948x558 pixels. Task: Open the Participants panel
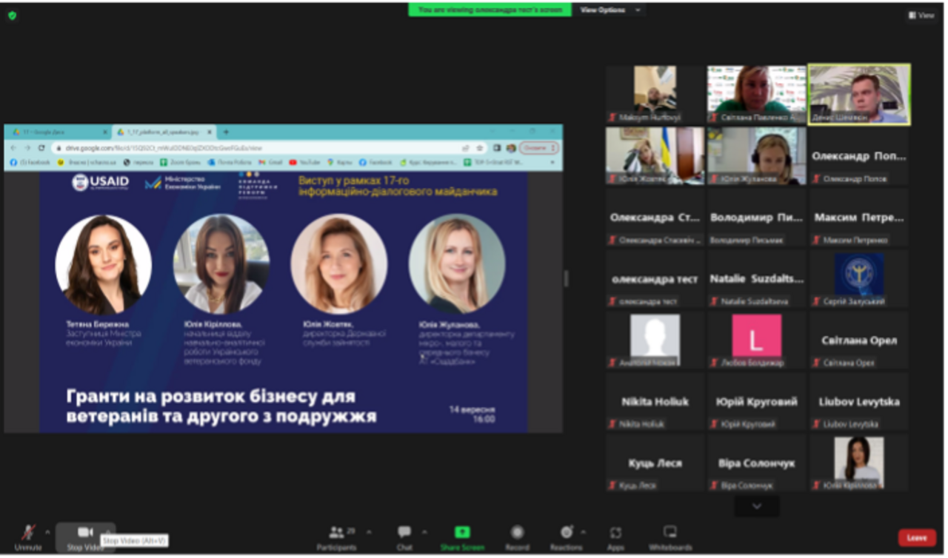coord(336,536)
